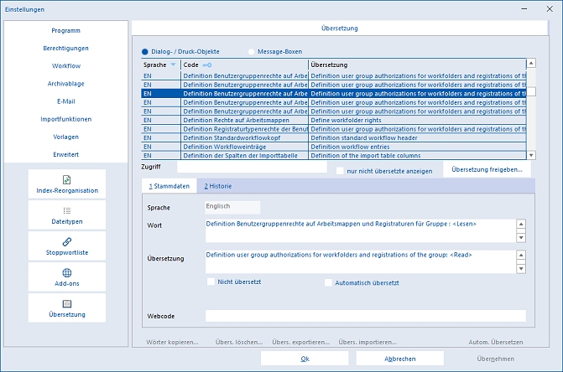Check the 'Nicht übersetzt' checkbox
The width and height of the screenshot is (563, 372).
(211, 283)
